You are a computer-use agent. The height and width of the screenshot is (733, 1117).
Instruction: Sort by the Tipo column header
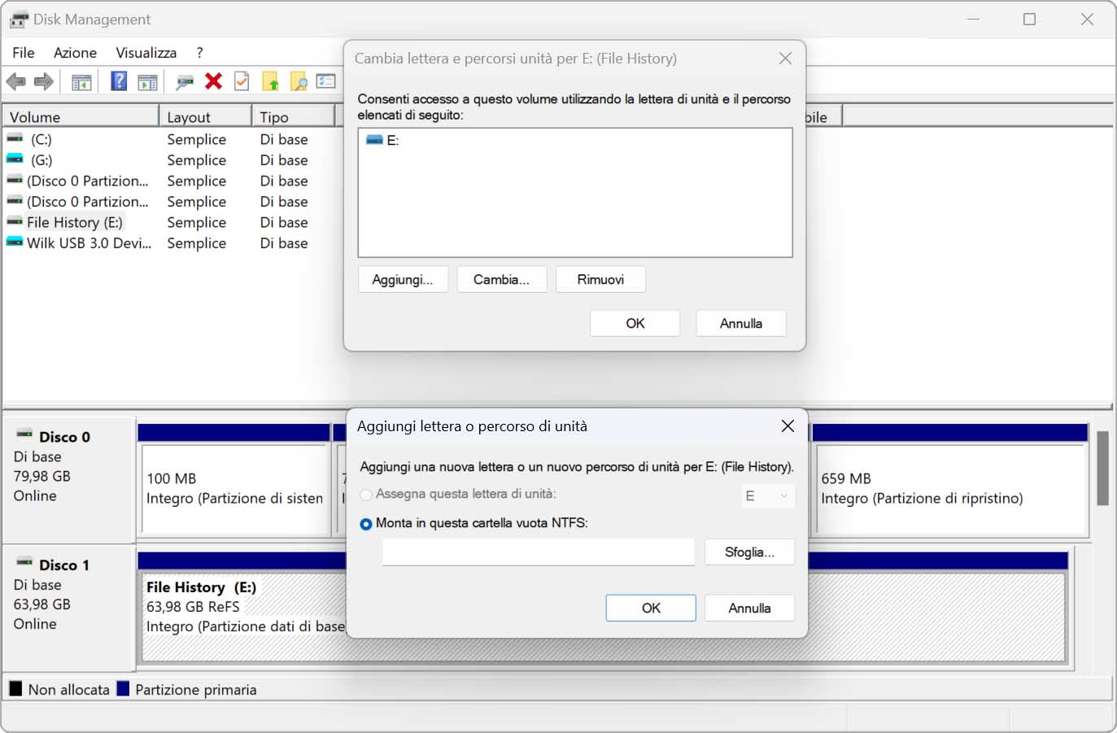tap(294, 117)
